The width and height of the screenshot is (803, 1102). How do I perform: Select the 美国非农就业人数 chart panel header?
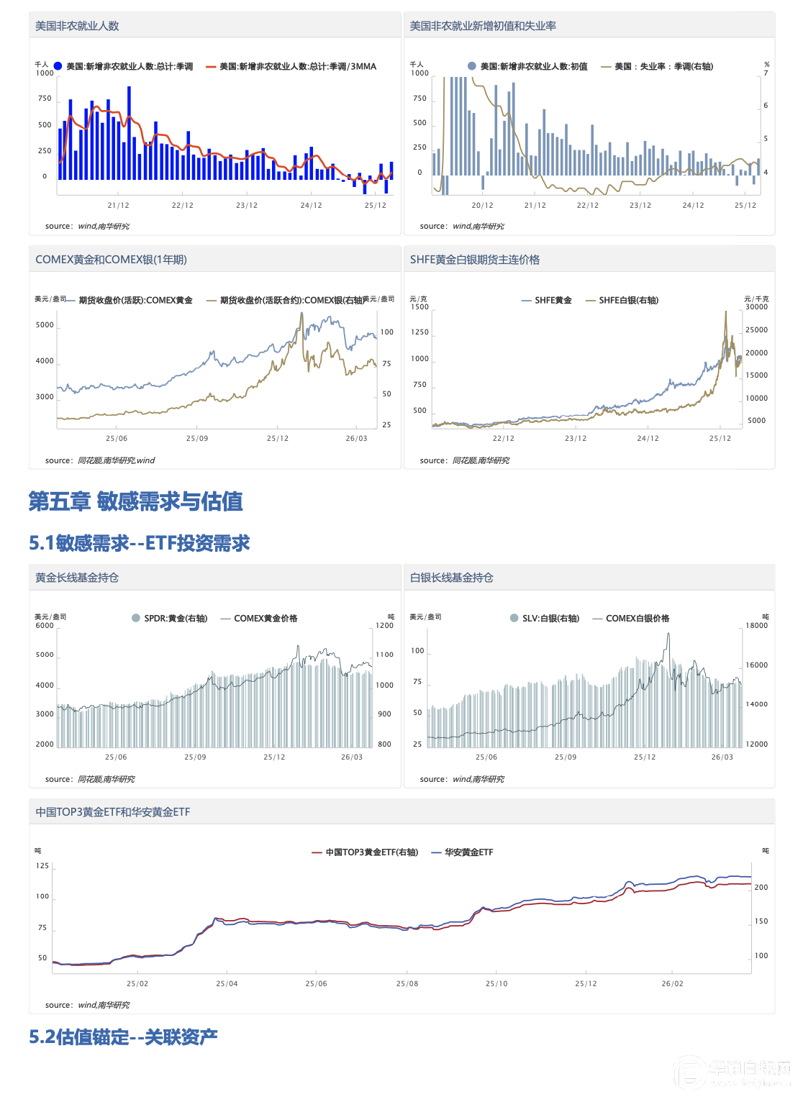click(77, 26)
